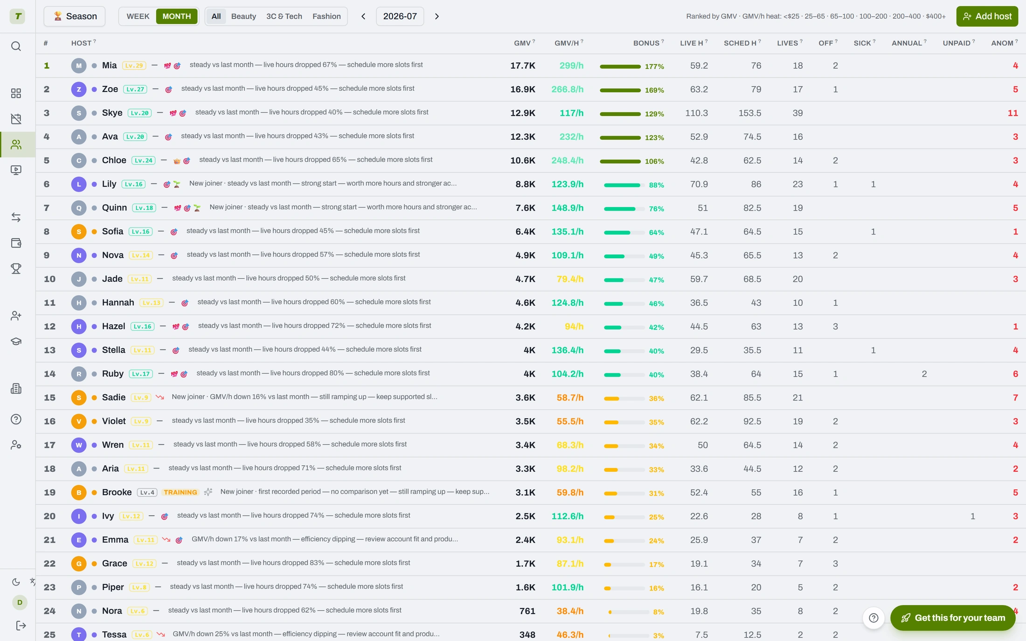
Task: Click Brooke's sparkle new-joiner icon
Action: pos(208,492)
